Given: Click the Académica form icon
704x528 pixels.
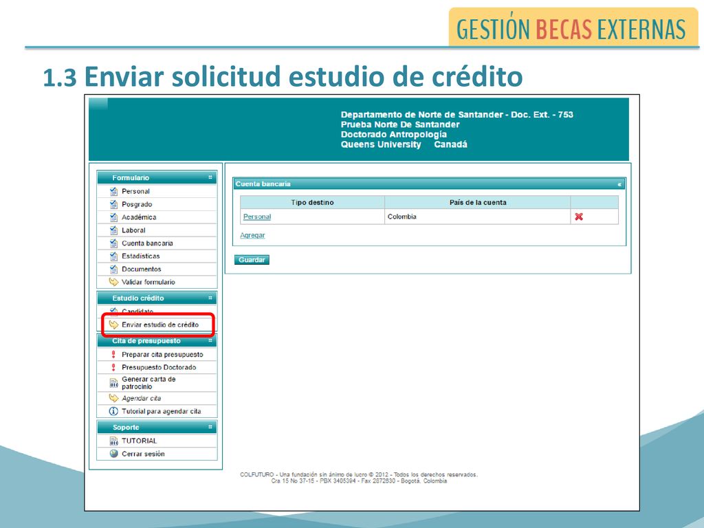Looking at the screenshot, I should click(x=113, y=217).
